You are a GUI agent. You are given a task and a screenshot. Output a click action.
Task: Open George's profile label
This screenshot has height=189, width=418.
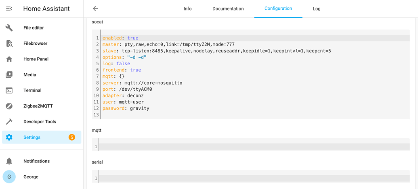pyautogui.click(x=31, y=177)
